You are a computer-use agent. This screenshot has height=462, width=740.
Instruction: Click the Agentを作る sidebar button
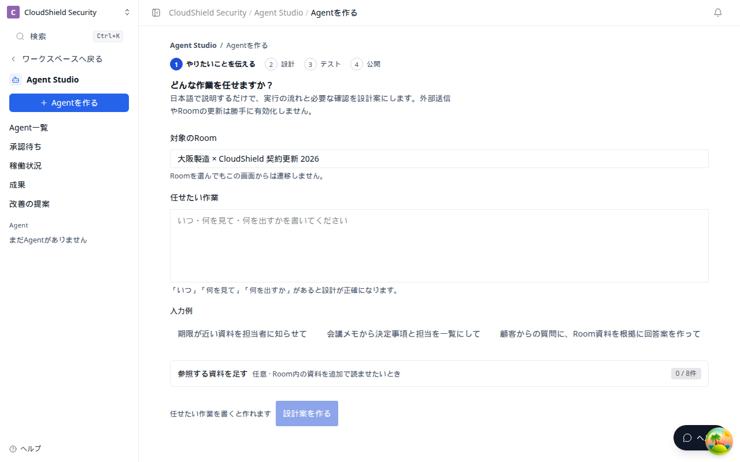tap(69, 103)
